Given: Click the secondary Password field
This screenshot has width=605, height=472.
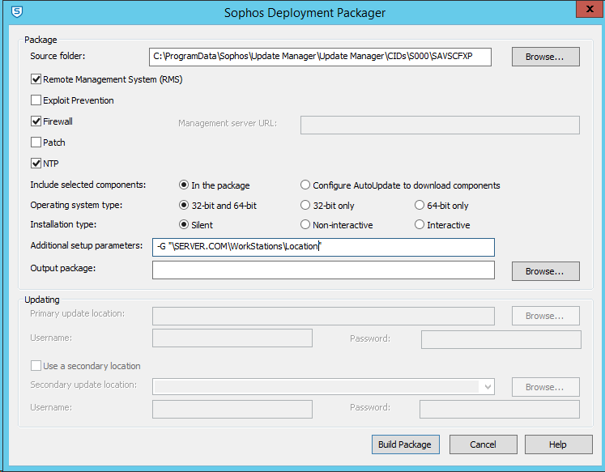Looking at the screenshot, I should 500,409.
